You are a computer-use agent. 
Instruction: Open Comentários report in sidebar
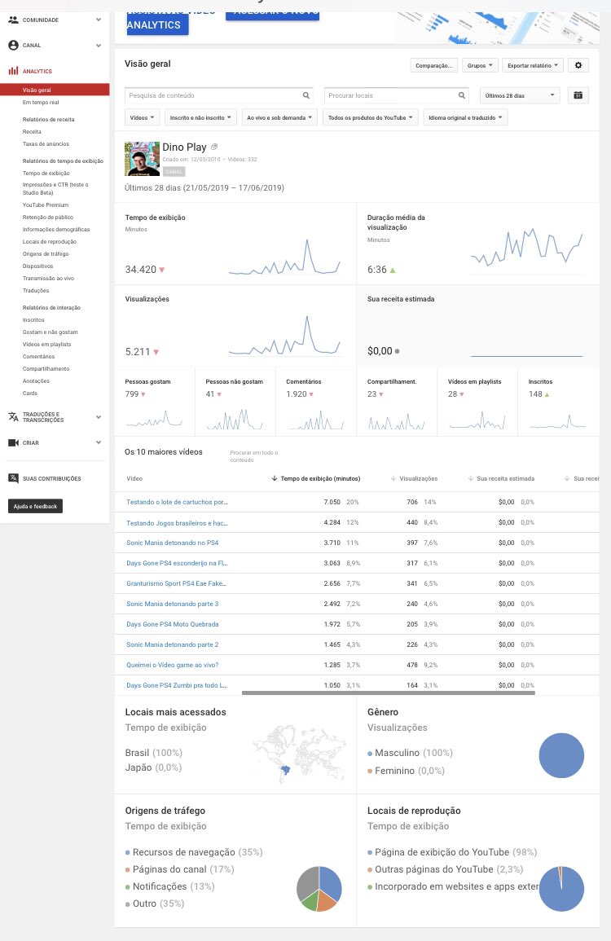(38, 357)
